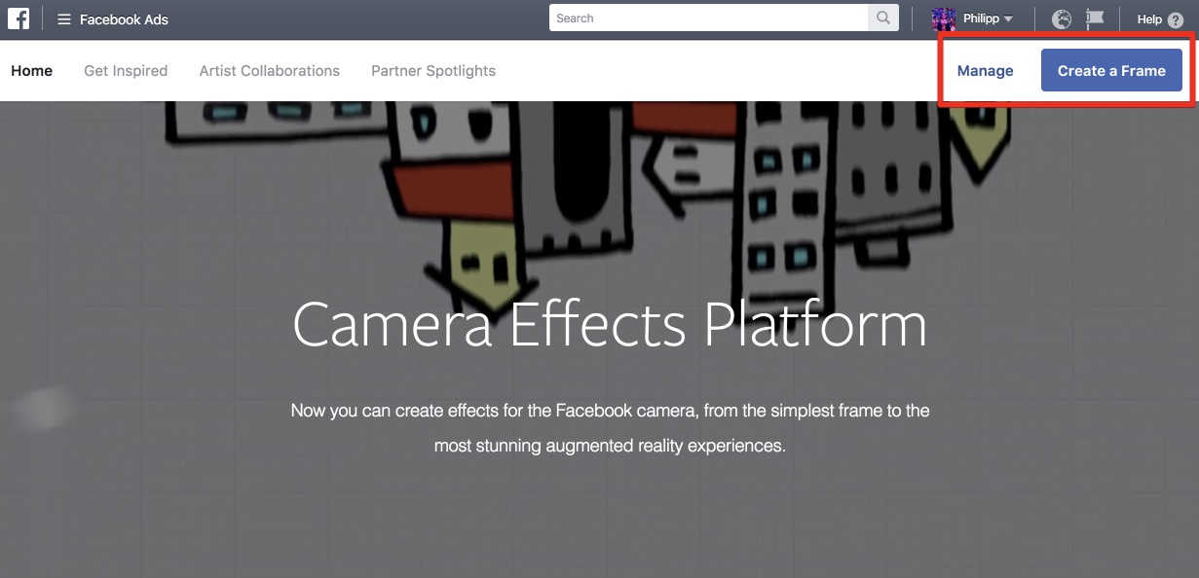Open the Help question mark icon
This screenshot has height=578, width=1199.
[1176, 19]
